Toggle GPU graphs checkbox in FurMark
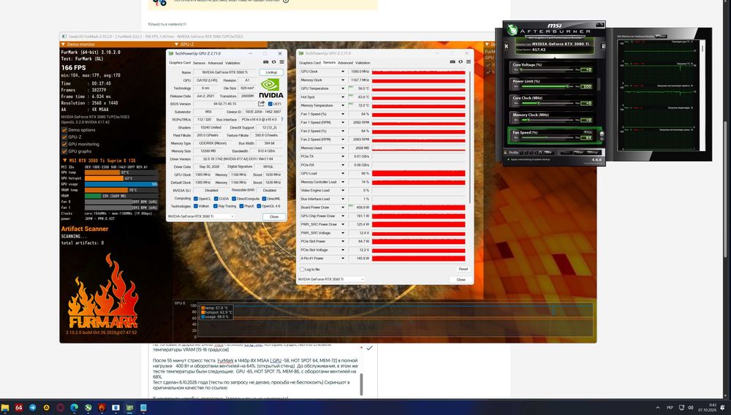The image size is (731, 415). coord(64,151)
